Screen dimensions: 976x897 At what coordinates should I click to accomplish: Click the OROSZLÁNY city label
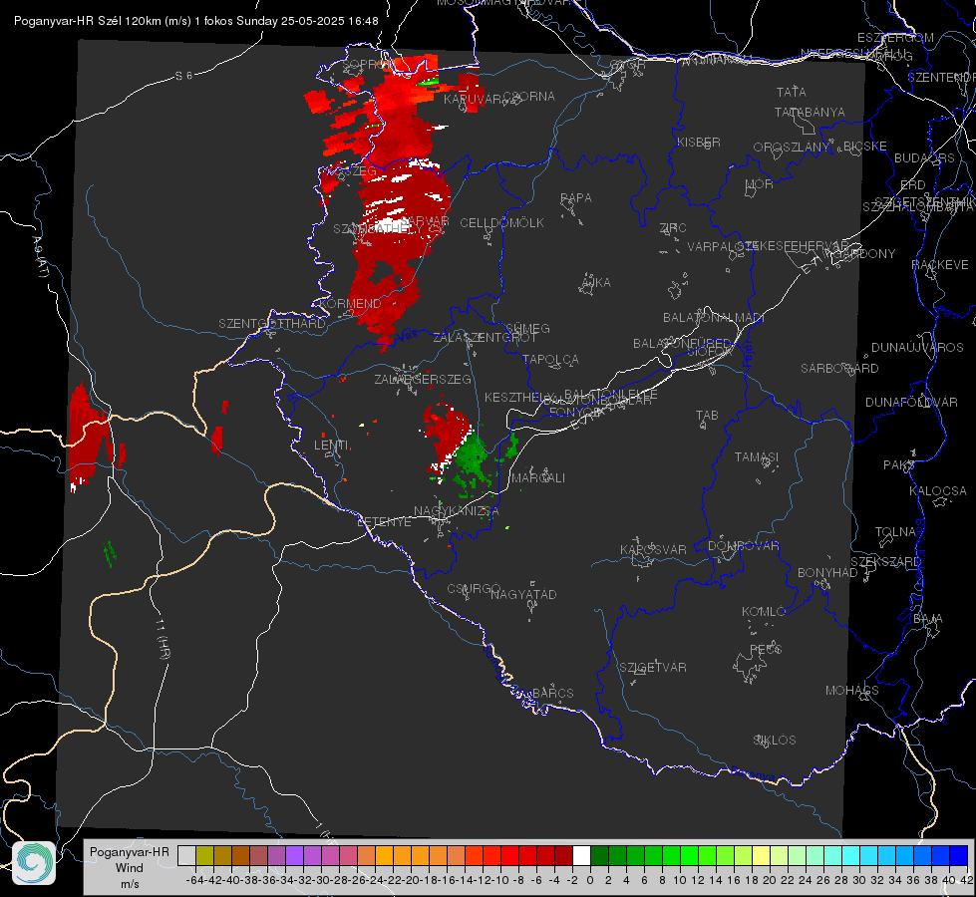click(792, 147)
